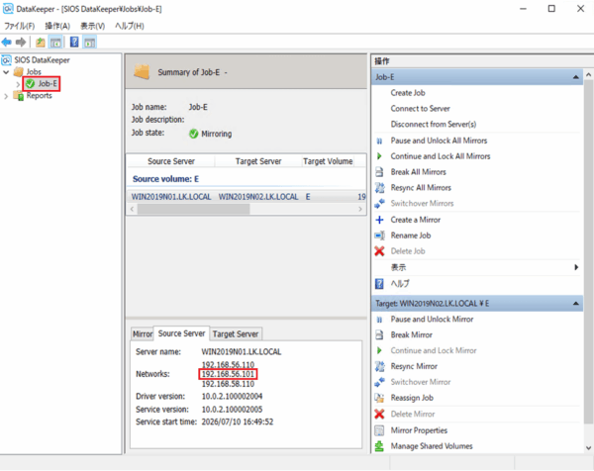Select the Source Server tab
The height and width of the screenshot is (471, 594).
pyautogui.click(x=181, y=333)
